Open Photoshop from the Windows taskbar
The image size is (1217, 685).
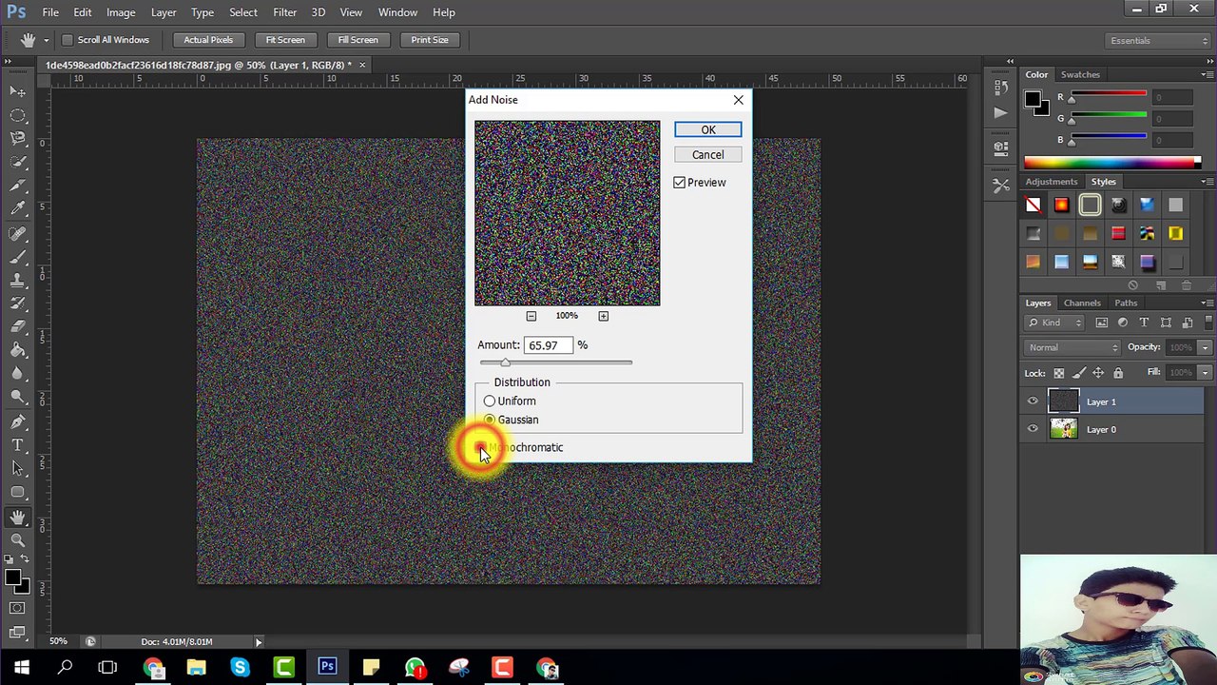point(327,667)
